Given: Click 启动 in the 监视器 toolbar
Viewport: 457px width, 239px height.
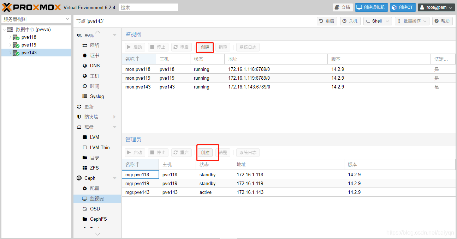Looking at the screenshot, I should 135,47.
